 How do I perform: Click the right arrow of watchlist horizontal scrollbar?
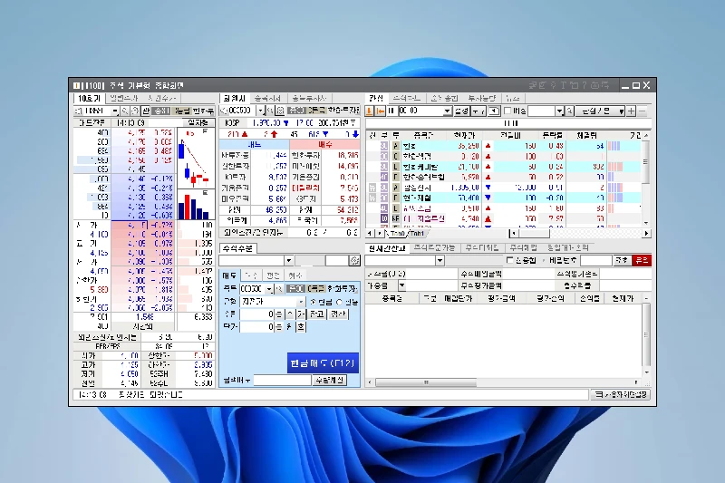click(646, 234)
